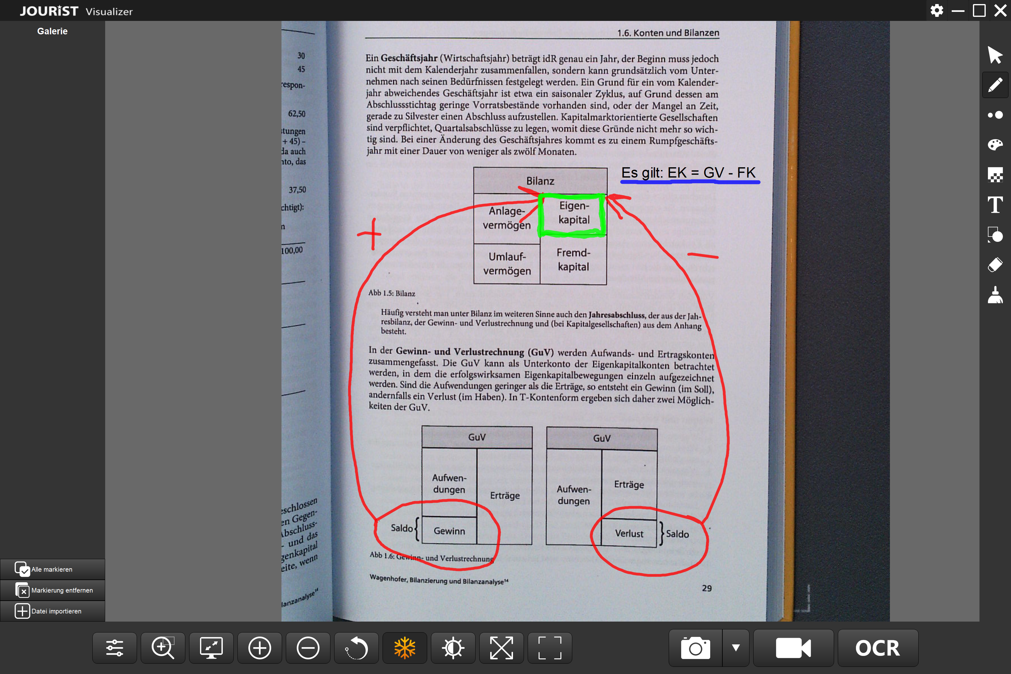Select the checkerboard mosaic tool
Viewport: 1011px width, 674px height.
[995, 175]
